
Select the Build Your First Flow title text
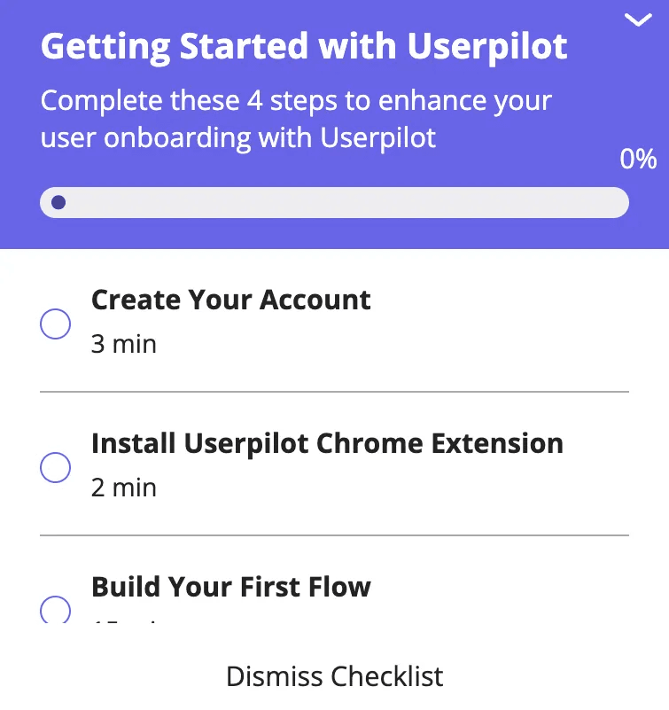(230, 587)
